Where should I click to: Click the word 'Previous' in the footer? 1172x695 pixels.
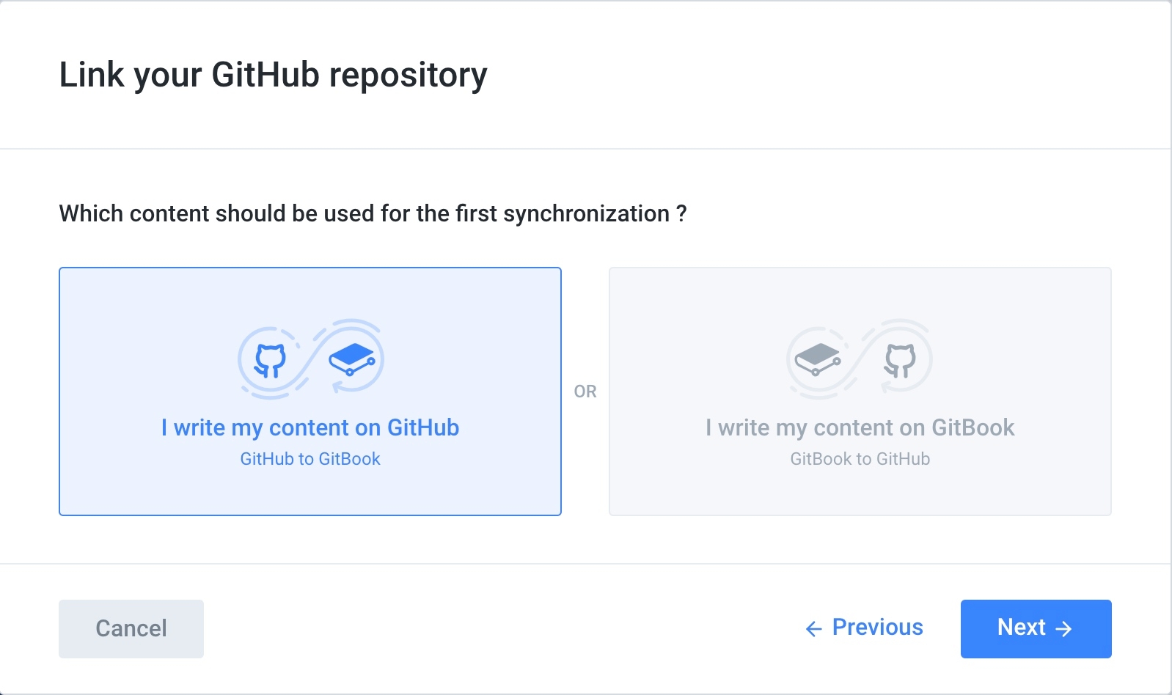coord(877,628)
